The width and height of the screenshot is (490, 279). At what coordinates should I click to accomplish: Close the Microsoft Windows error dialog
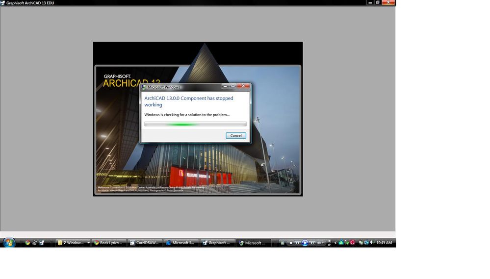pos(243,86)
